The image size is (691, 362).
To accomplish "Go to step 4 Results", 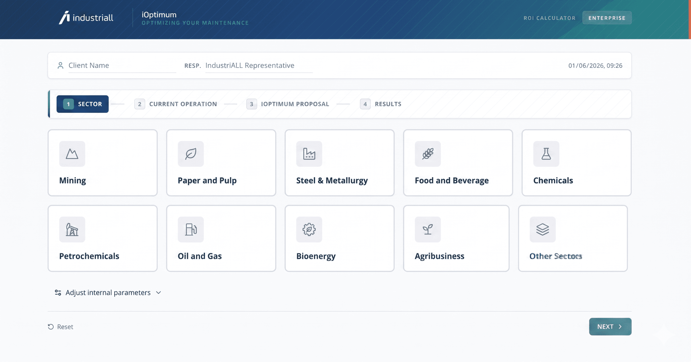I will [x=381, y=104].
